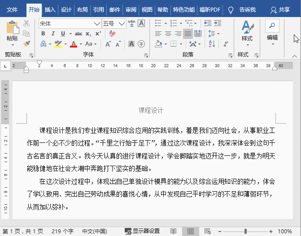The height and width of the screenshot is (236, 301).
Task: Increase paragraph indent
Action: coord(218,23)
